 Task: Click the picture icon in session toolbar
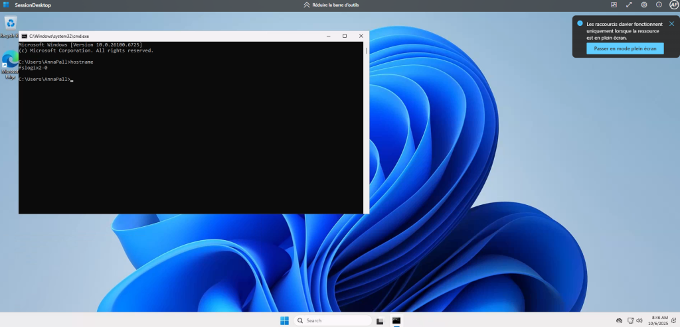pyautogui.click(x=614, y=5)
